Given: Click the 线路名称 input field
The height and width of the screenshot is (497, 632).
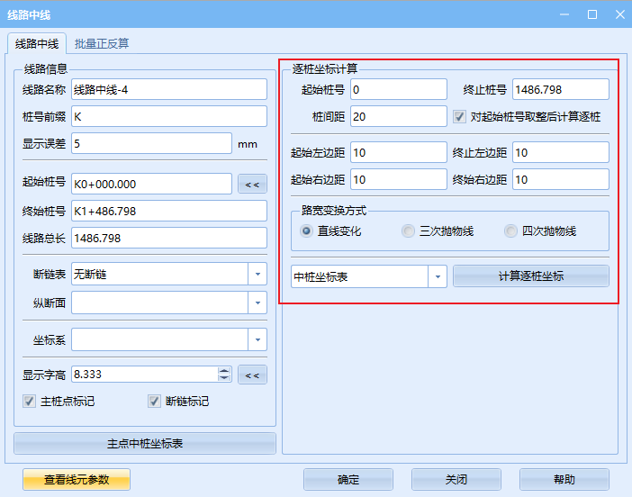Looking at the screenshot, I should point(169,89).
